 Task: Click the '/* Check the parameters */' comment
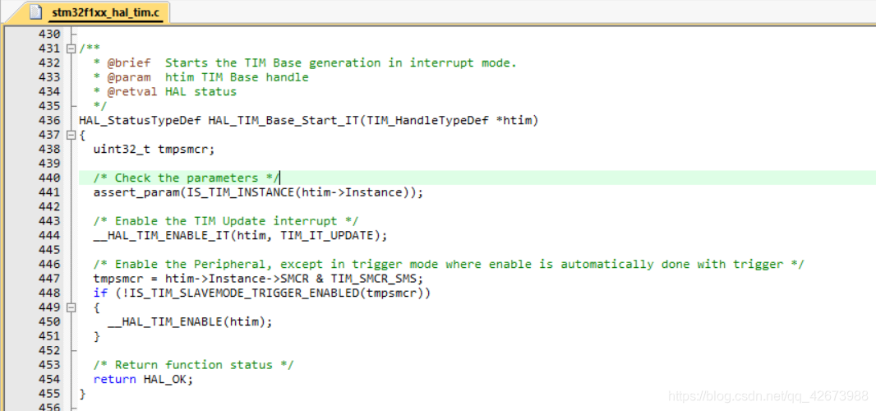187,178
